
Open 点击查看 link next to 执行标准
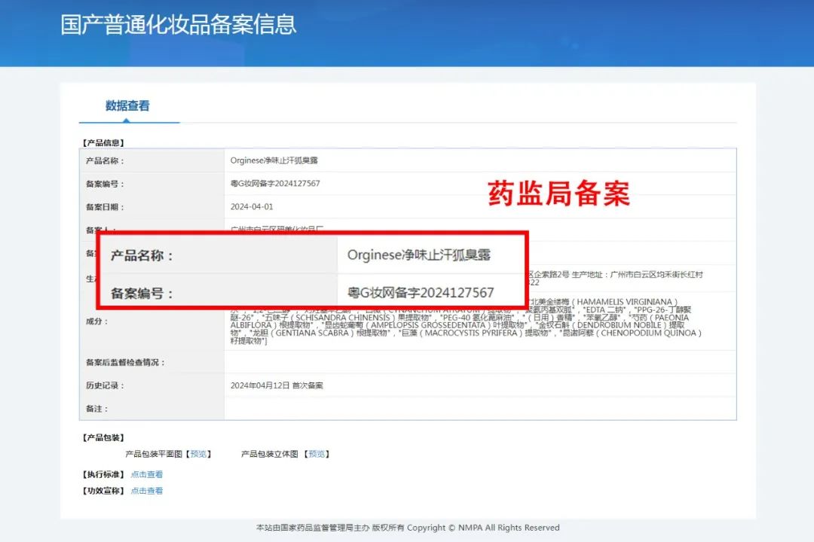coord(147,474)
